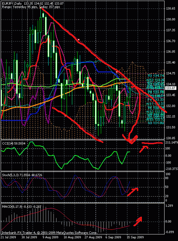Click the 27 Aug 2009 date label
Image resolution: width=178 pixels, height=241 pixels.
pyautogui.click(x=93, y=237)
